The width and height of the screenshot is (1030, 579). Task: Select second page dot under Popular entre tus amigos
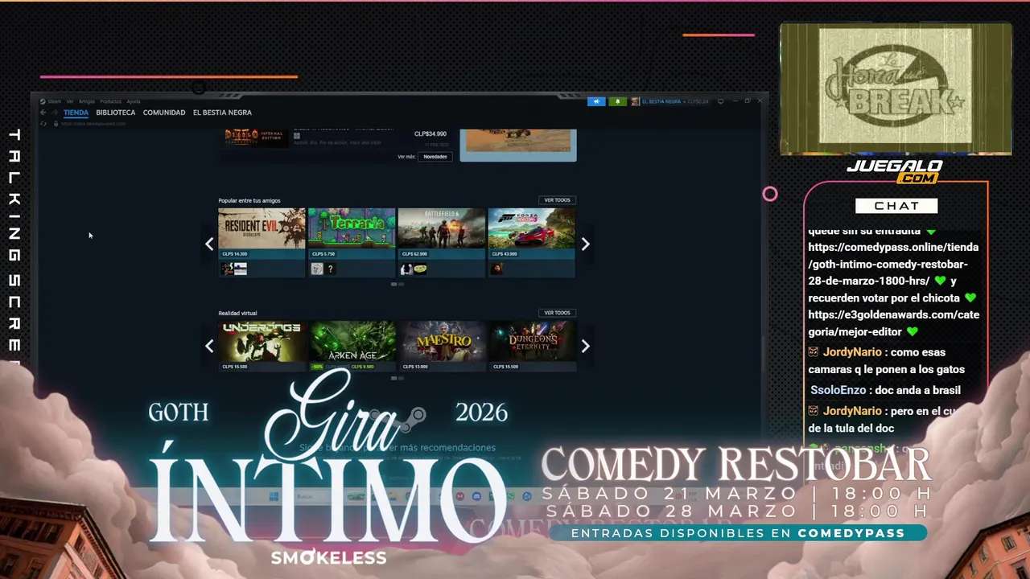click(x=402, y=284)
